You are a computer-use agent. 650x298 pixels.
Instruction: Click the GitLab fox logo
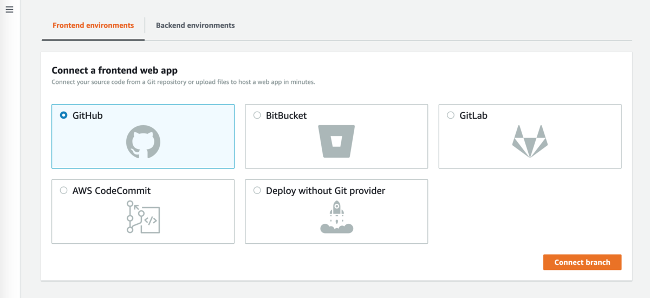[530, 141]
